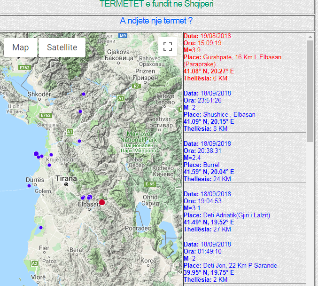Open the 'A ndjete nje termet ?' link
Image resolution: width=318 pixels, height=286 pixels.
click(x=156, y=21)
